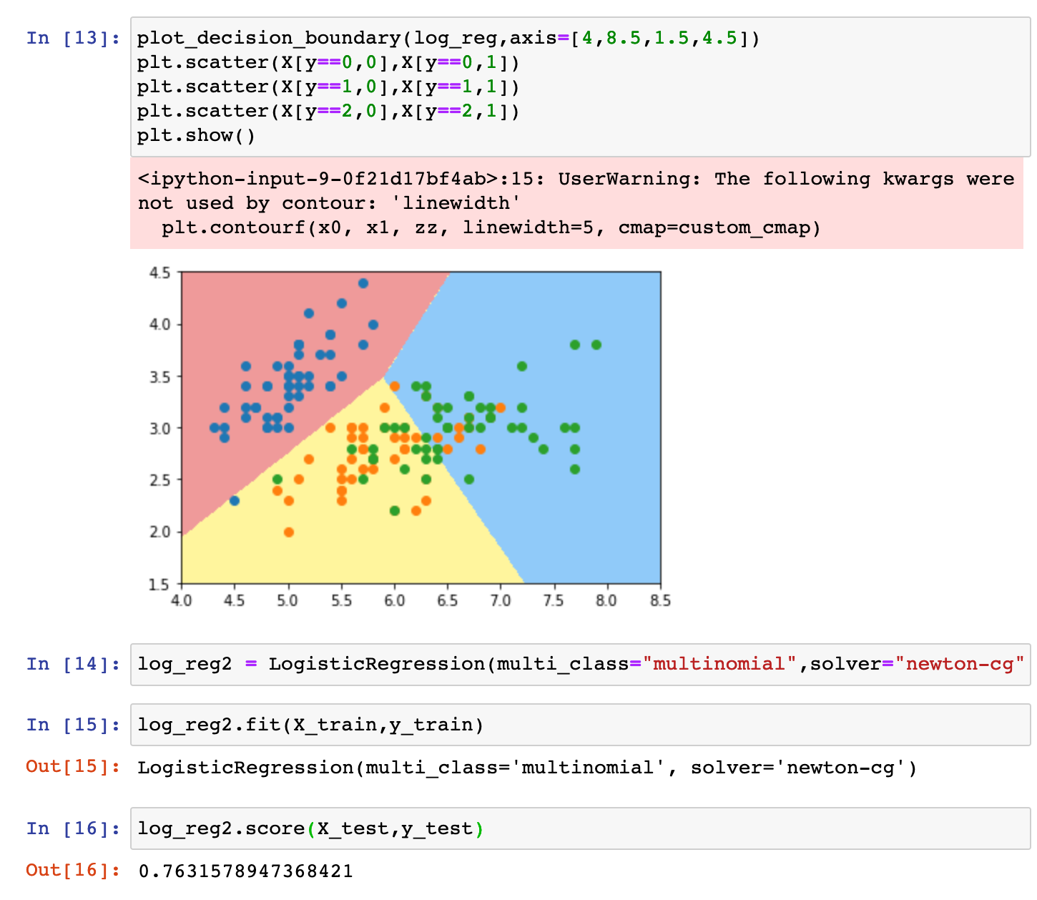Click the pink UserWarning output box

pos(576,203)
